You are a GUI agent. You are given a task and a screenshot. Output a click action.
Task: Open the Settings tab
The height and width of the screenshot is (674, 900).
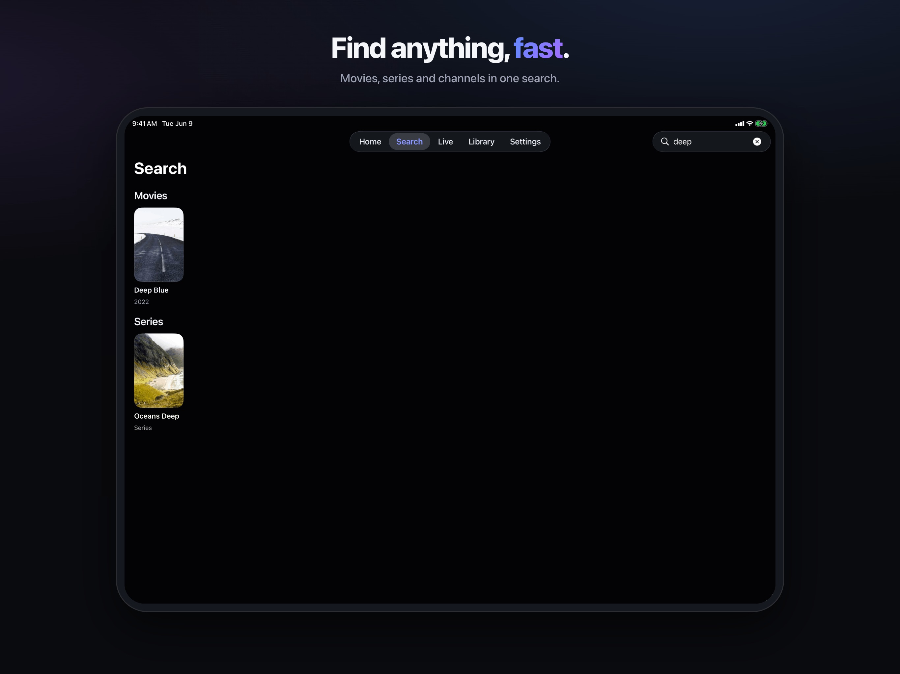(x=525, y=142)
